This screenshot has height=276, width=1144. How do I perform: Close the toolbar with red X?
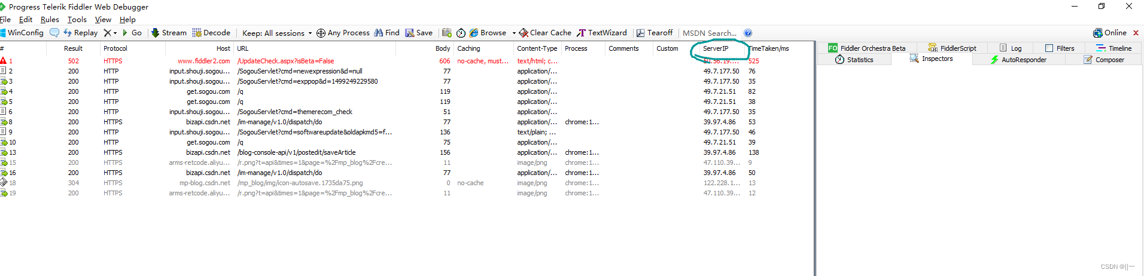tap(1136, 33)
